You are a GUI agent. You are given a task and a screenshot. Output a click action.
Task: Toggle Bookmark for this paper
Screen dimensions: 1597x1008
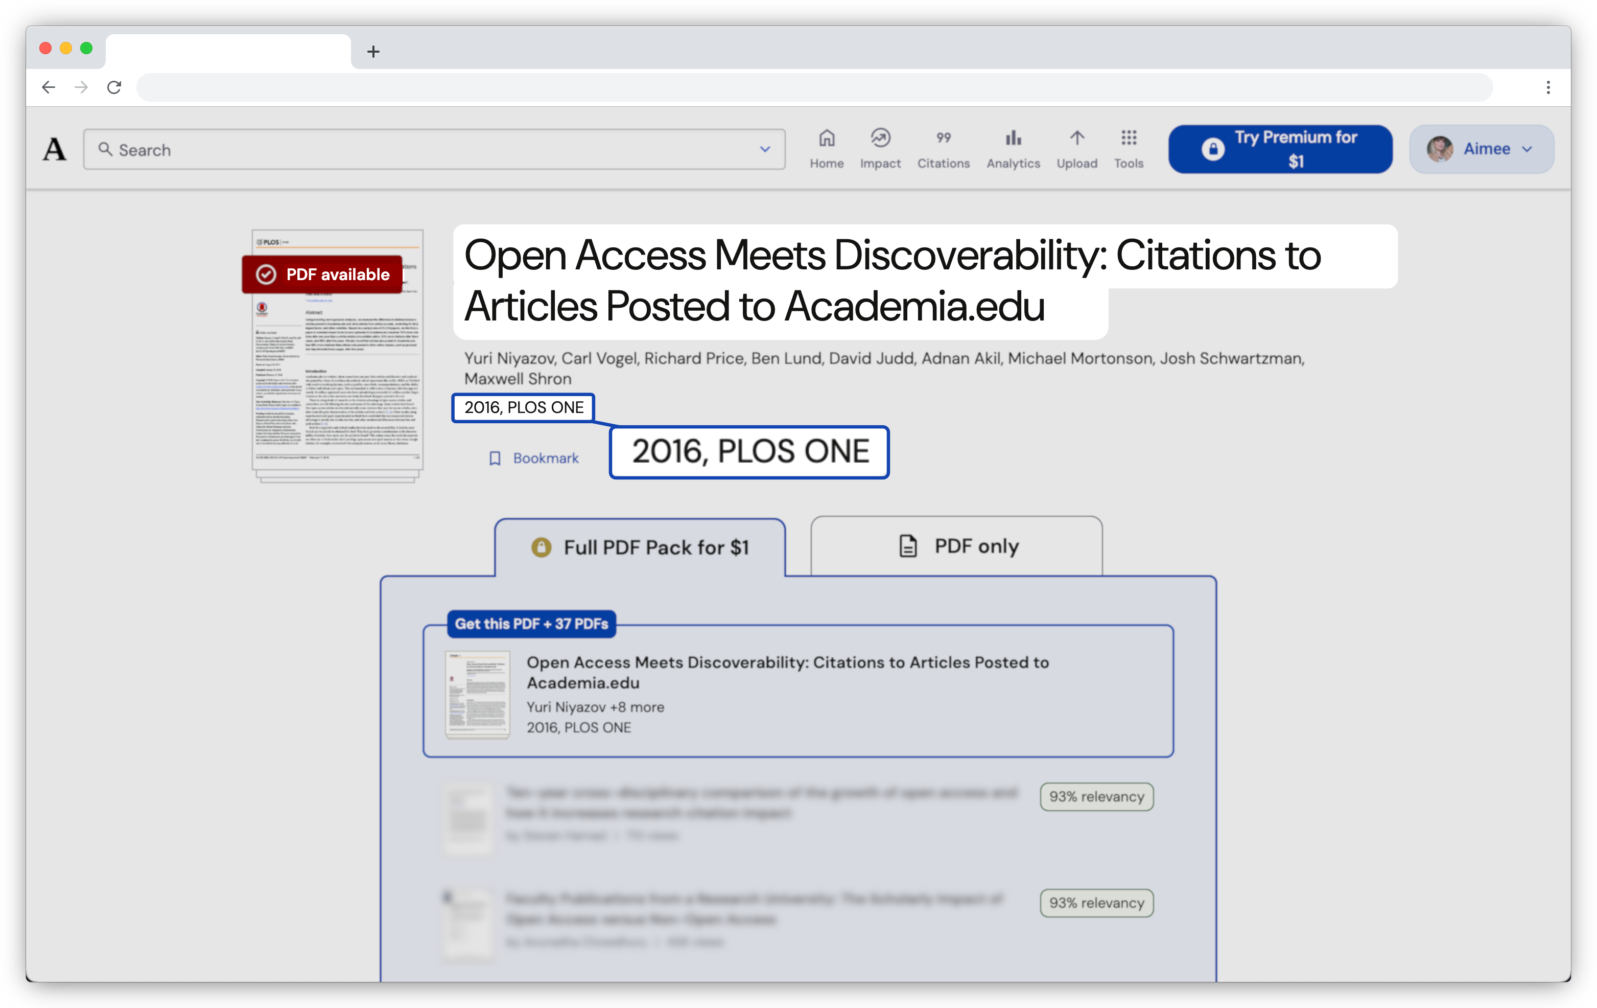[x=533, y=458]
